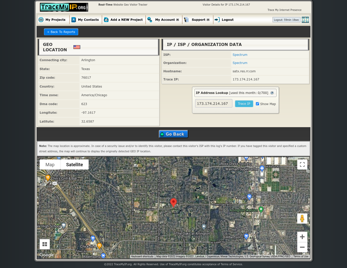This screenshot has height=268, width=347.
Task: Click the help icon beside IP Address Lookup
Action: (272, 93)
